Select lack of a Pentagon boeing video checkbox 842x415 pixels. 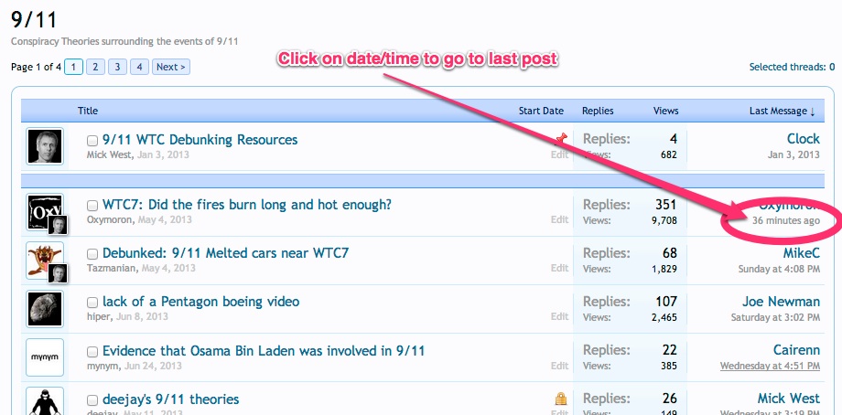coord(92,303)
